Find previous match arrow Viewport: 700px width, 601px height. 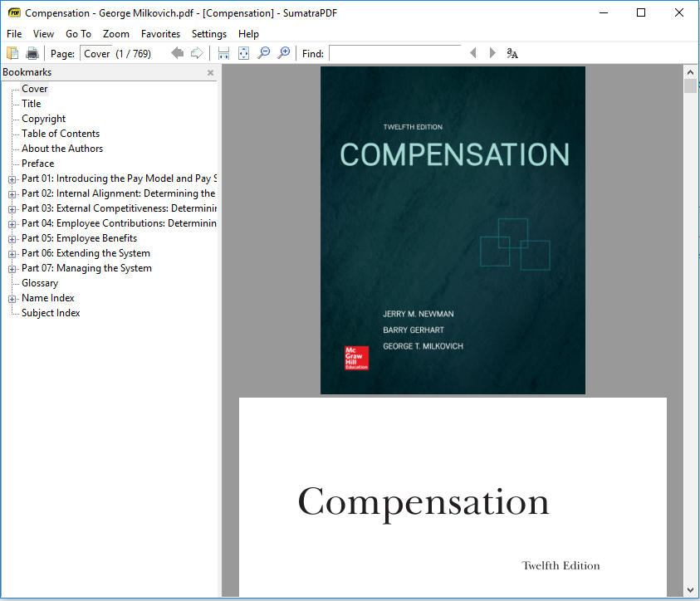click(x=472, y=53)
